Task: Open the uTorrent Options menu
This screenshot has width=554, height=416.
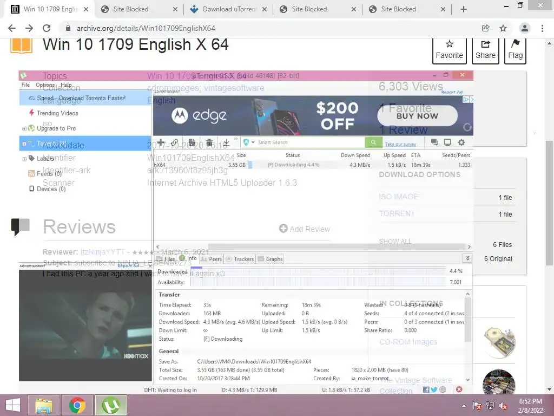Action: pyautogui.click(x=45, y=85)
